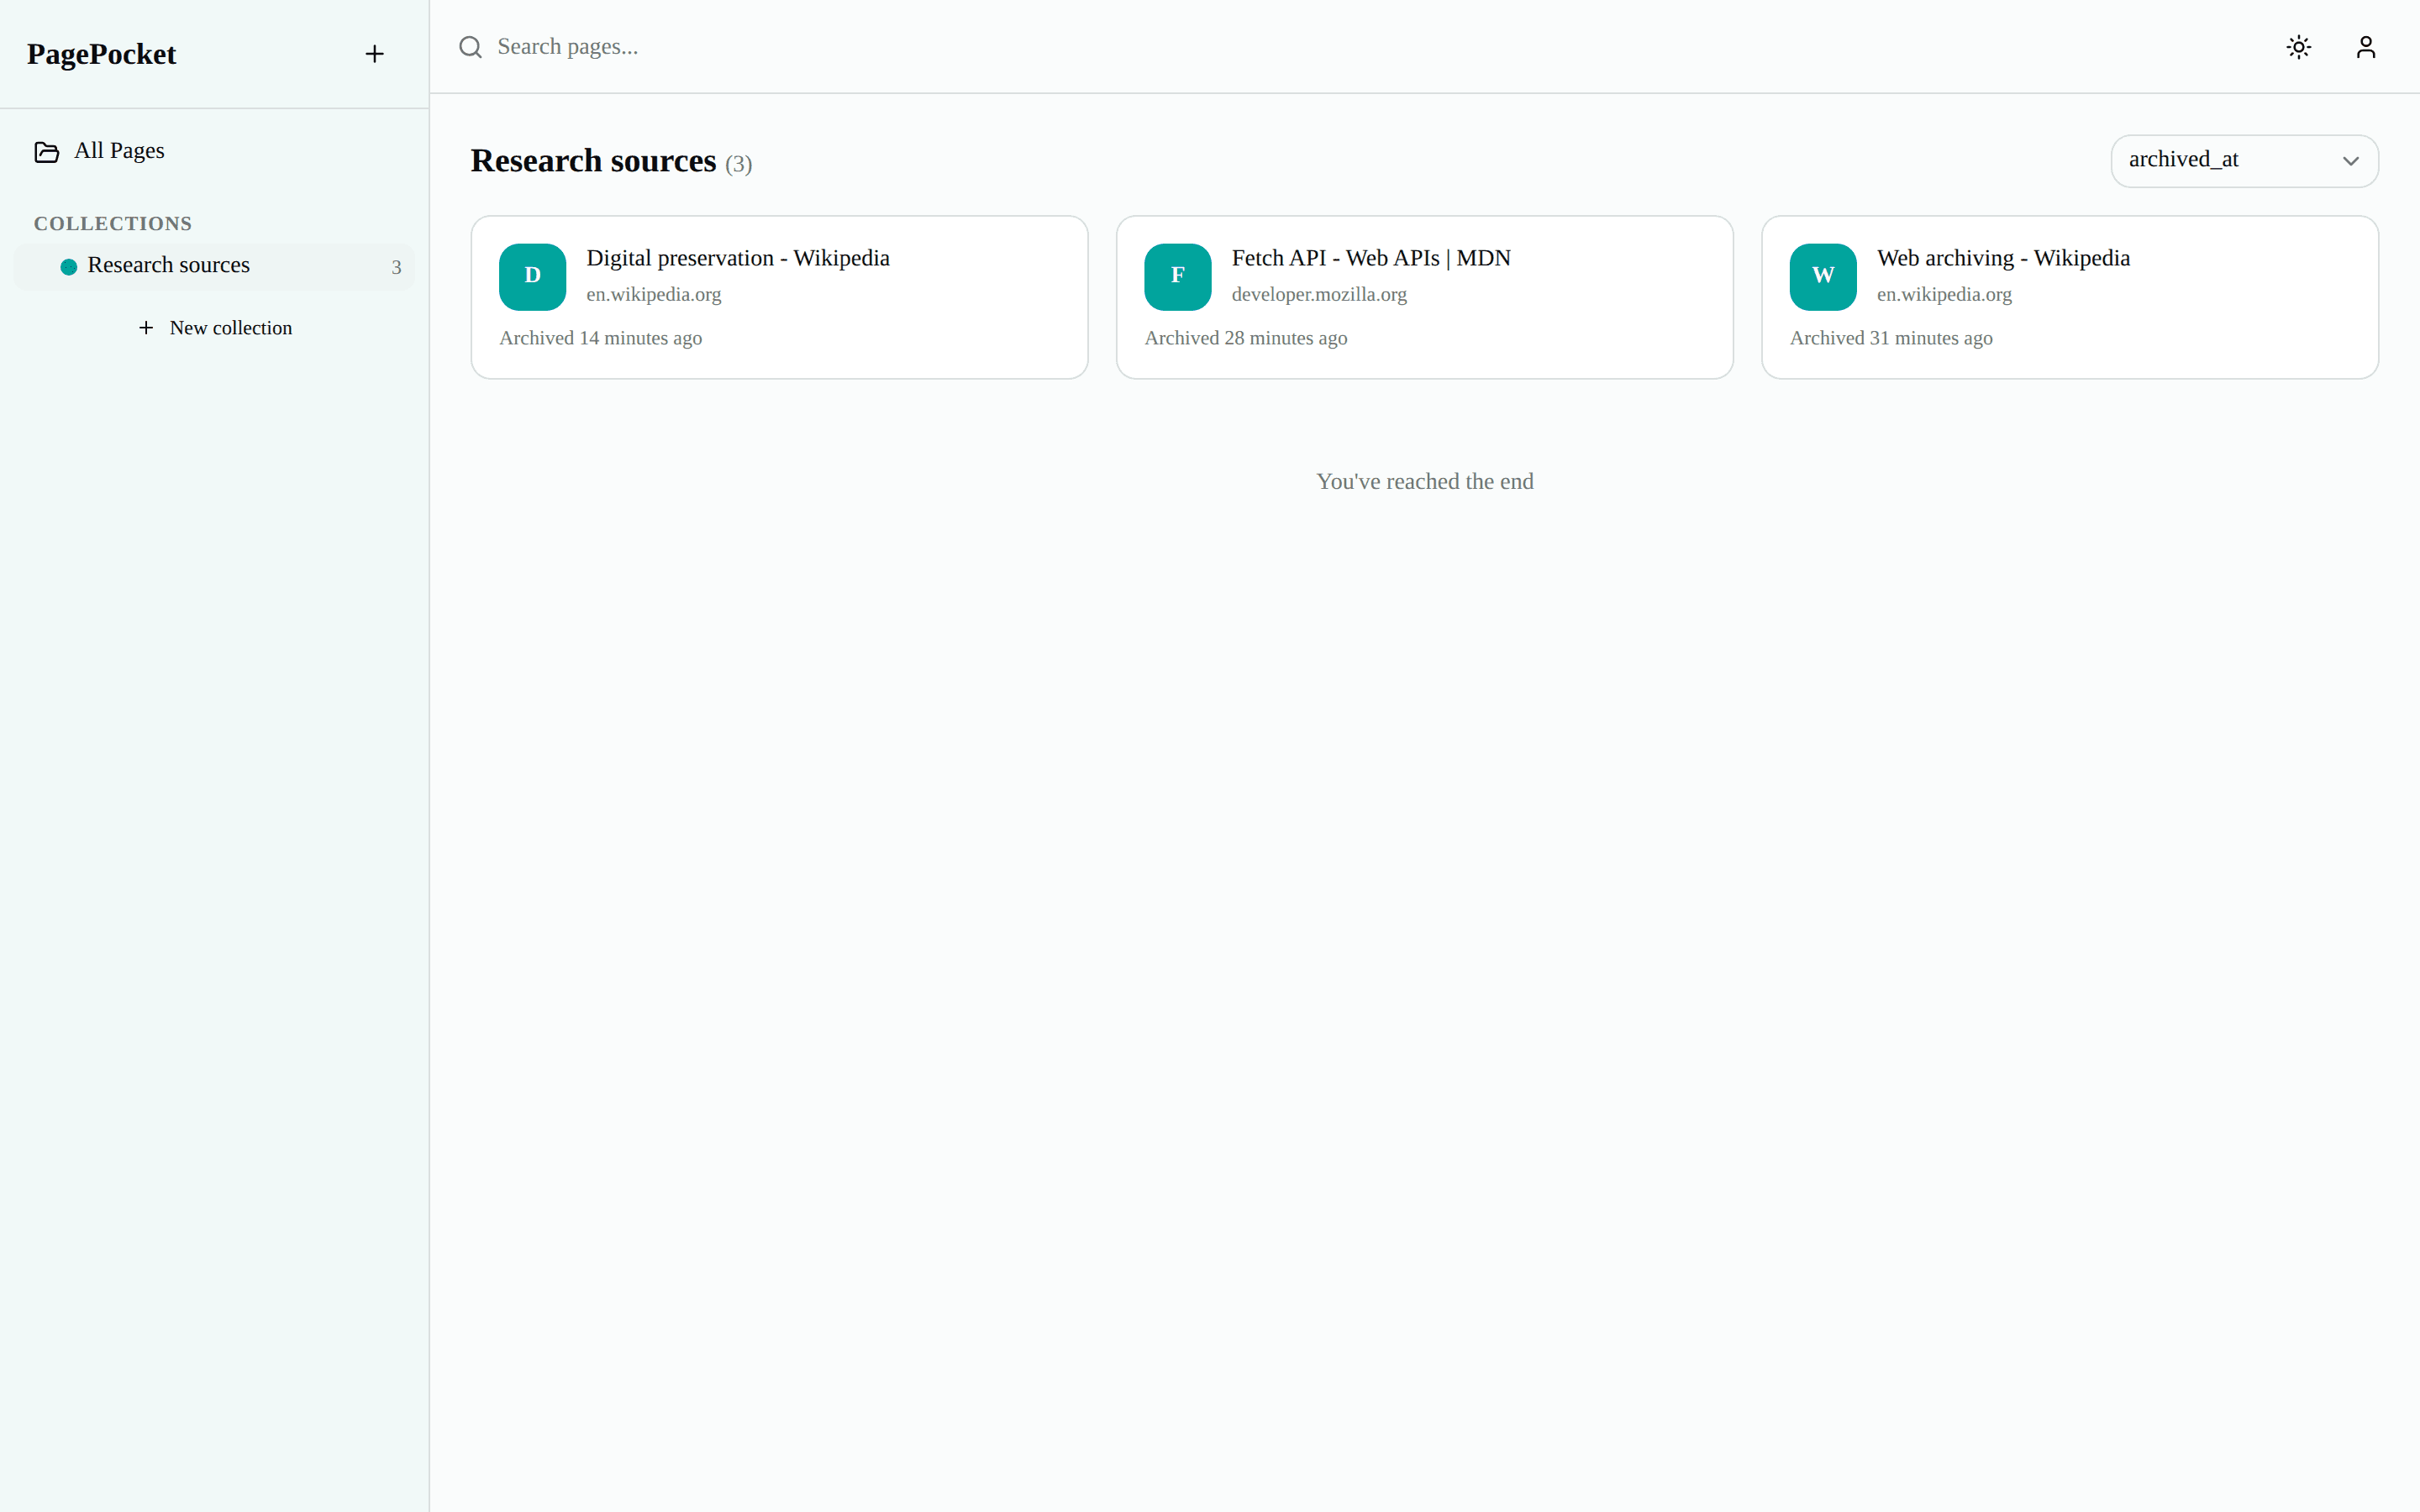2420x1512 pixels.
Task: Click the teal dot beside Research sources
Action: click(69, 267)
